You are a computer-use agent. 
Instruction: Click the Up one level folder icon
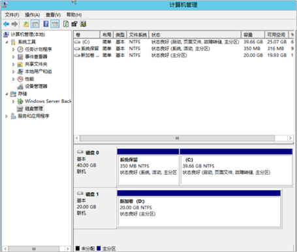tap(26, 24)
